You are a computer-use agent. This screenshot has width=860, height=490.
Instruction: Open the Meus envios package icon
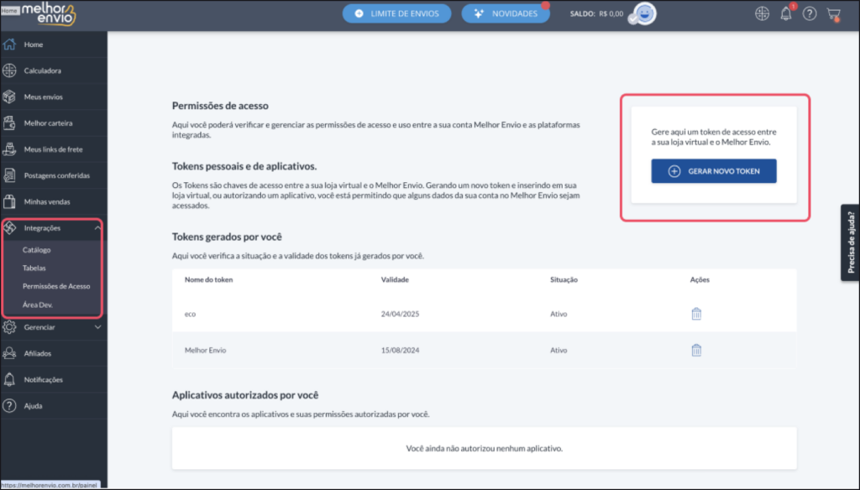(10, 96)
